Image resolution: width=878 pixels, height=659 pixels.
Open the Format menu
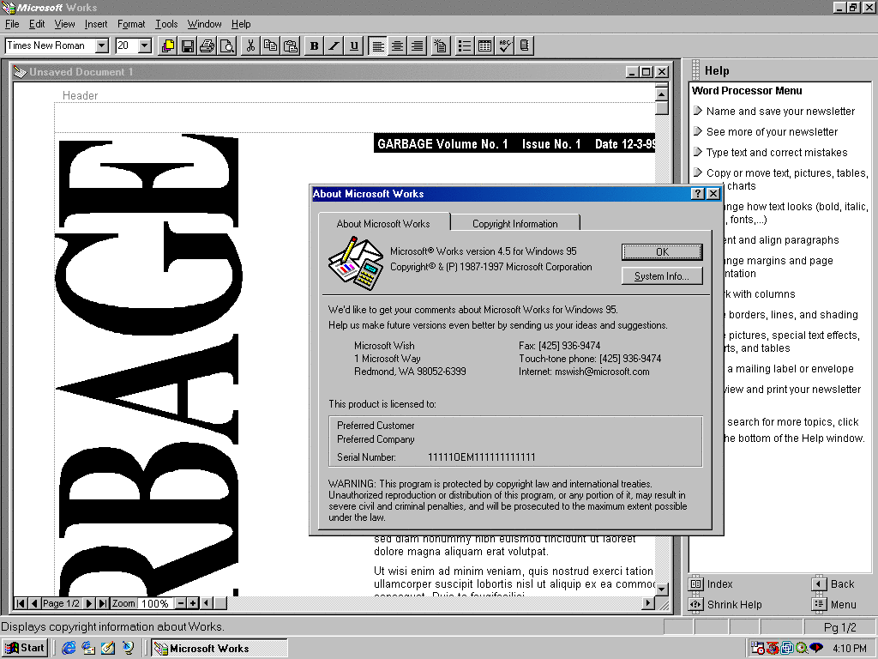point(131,24)
